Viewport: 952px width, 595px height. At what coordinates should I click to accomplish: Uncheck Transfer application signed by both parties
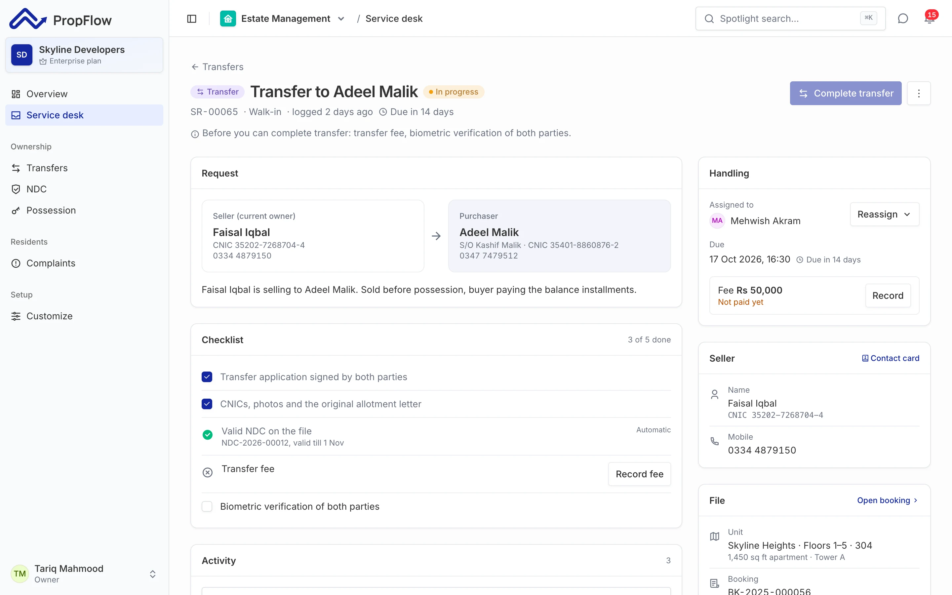coord(207,377)
